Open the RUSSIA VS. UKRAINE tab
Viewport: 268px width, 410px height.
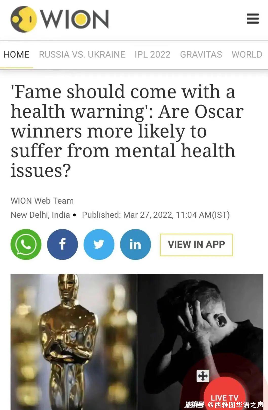82,55
